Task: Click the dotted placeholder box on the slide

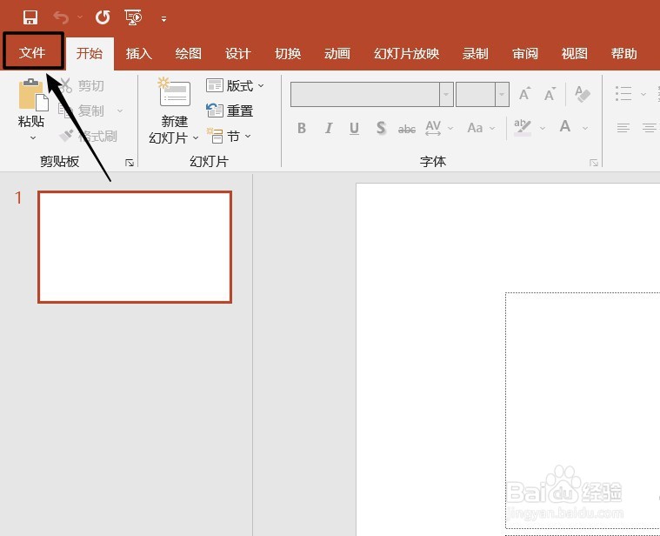Action: [x=583, y=411]
